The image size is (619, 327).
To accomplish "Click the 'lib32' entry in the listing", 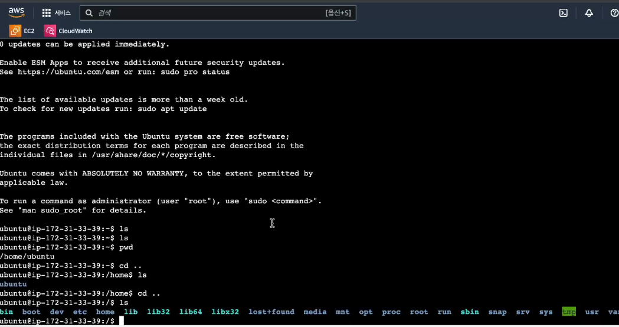I will [158, 312].
